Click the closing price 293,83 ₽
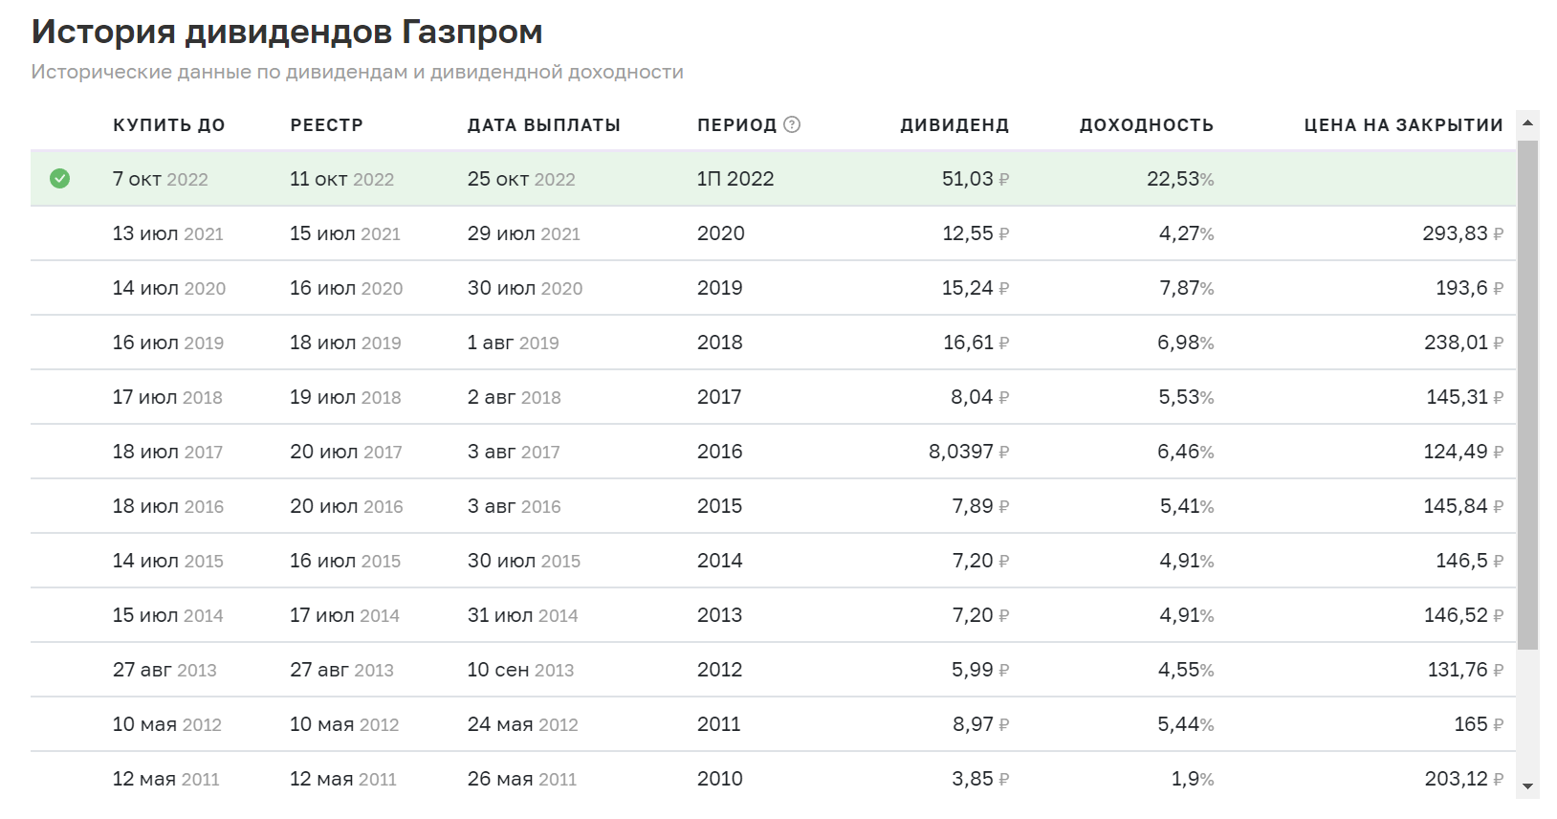This screenshot has width=1557, height=819. (x=1463, y=233)
